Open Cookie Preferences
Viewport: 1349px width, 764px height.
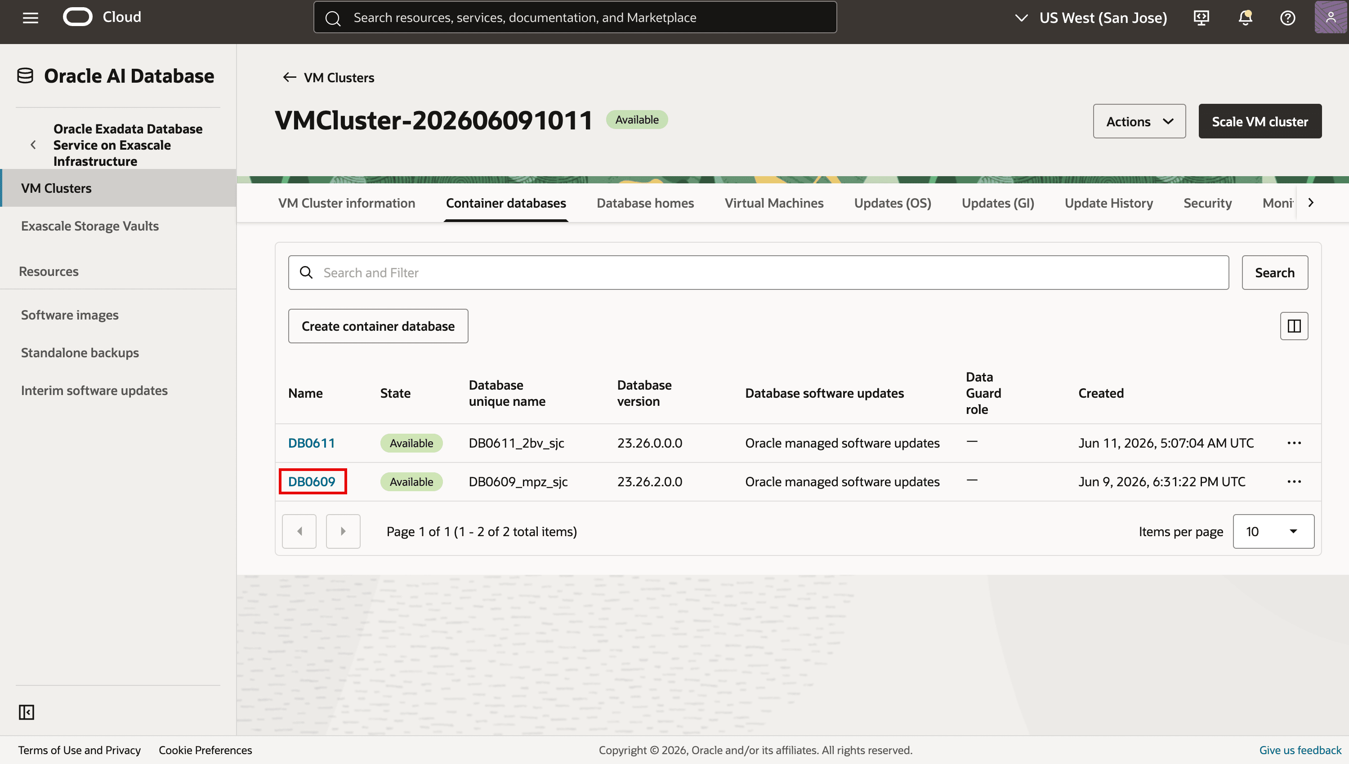205,751
